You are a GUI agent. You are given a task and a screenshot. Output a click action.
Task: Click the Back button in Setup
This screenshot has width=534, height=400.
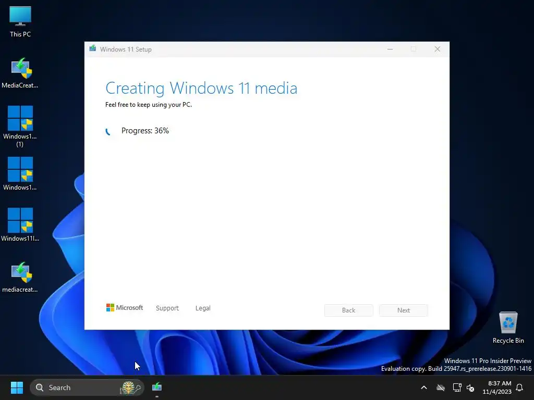click(x=349, y=310)
